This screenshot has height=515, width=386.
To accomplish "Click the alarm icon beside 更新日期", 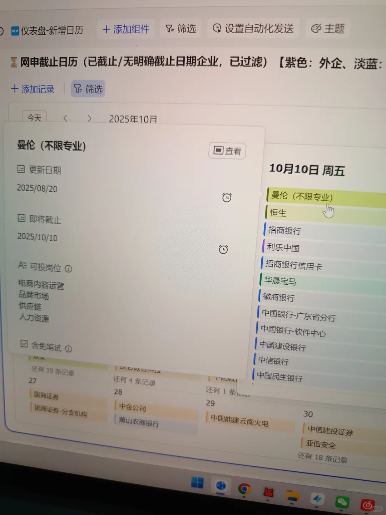I will [x=227, y=197].
